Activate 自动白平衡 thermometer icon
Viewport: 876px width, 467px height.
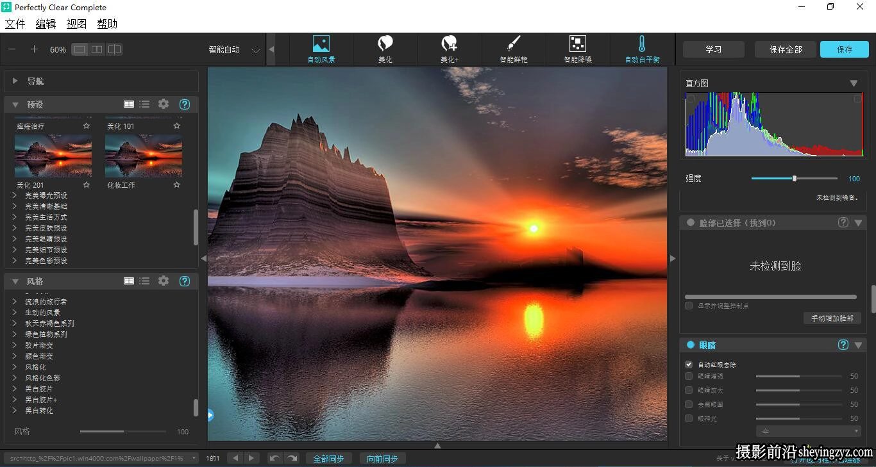pos(642,44)
